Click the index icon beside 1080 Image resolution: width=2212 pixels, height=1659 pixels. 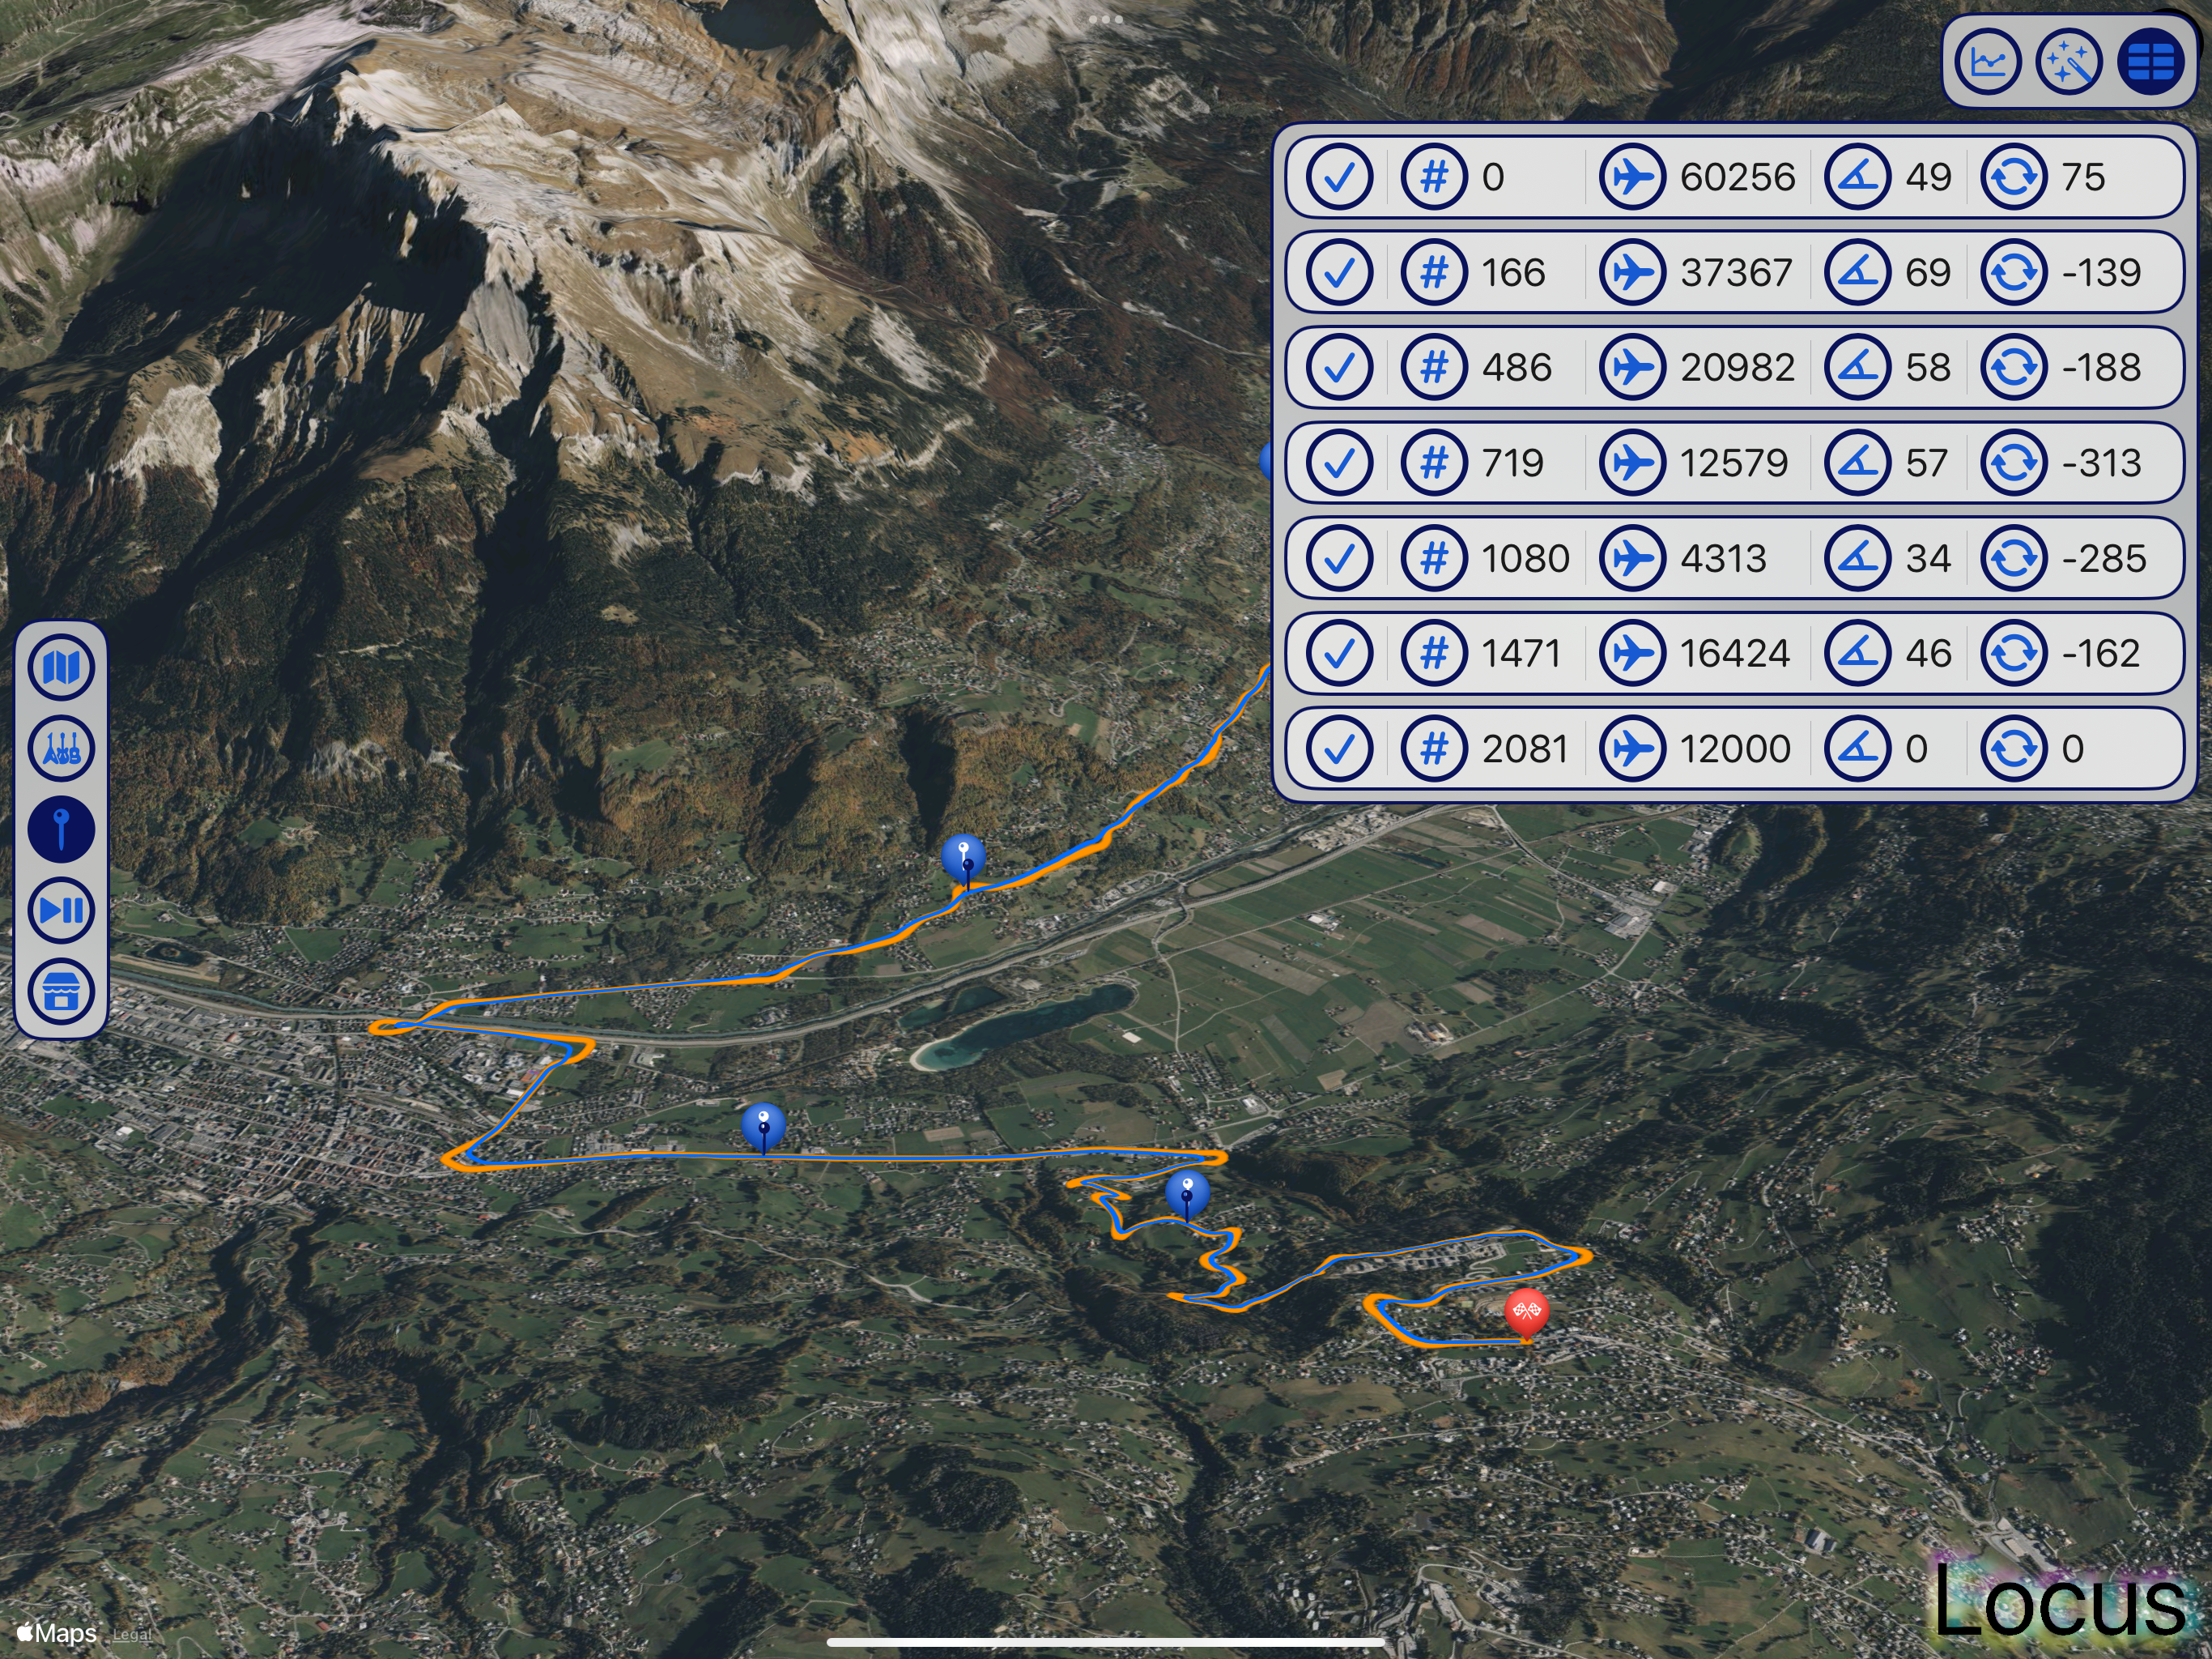click(x=1434, y=558)
